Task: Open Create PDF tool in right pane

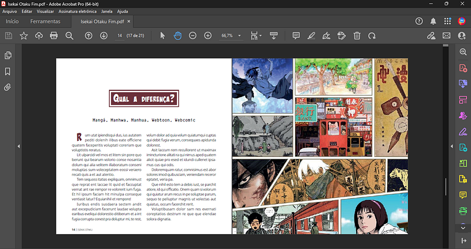Action: pyautogui.click(x=463, y=68)
